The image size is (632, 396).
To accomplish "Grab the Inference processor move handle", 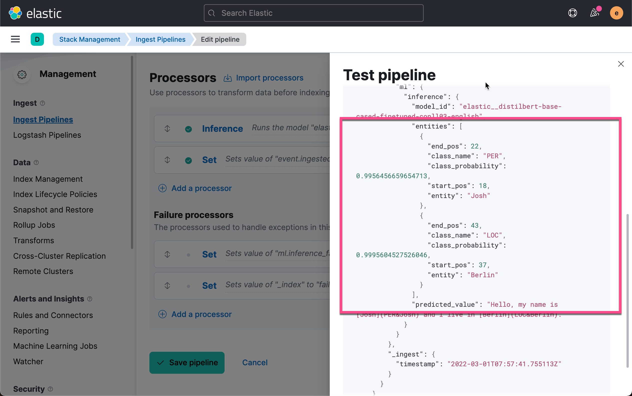I will pyautogui.click(x=167, y=128).
